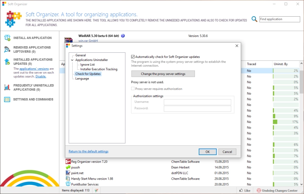Click the Dean Herbert publisher cell

180,167
